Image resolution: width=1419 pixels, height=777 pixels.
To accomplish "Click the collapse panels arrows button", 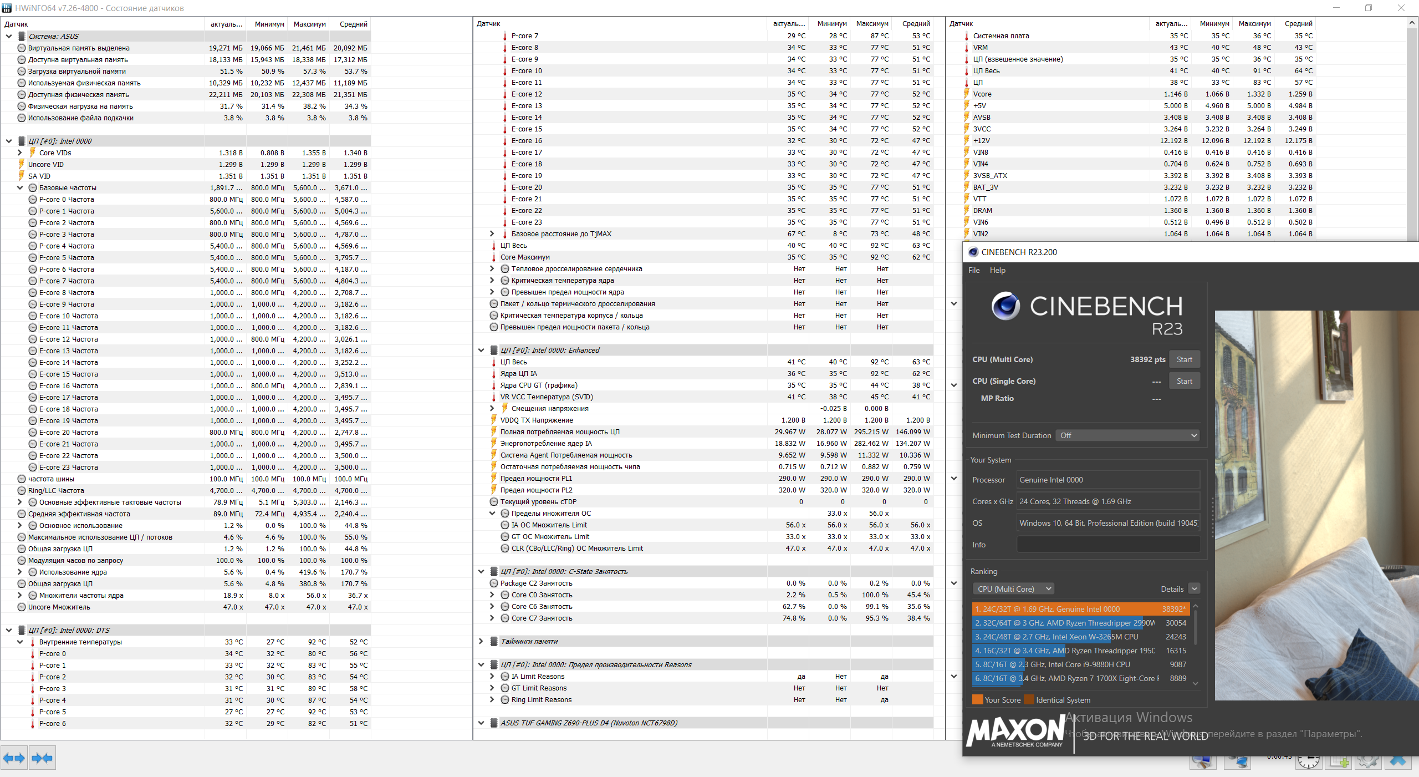I will click(x=42, y=758).
